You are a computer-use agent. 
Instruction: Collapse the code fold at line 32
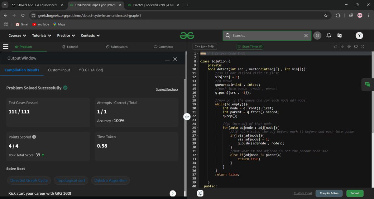point(198,155)
